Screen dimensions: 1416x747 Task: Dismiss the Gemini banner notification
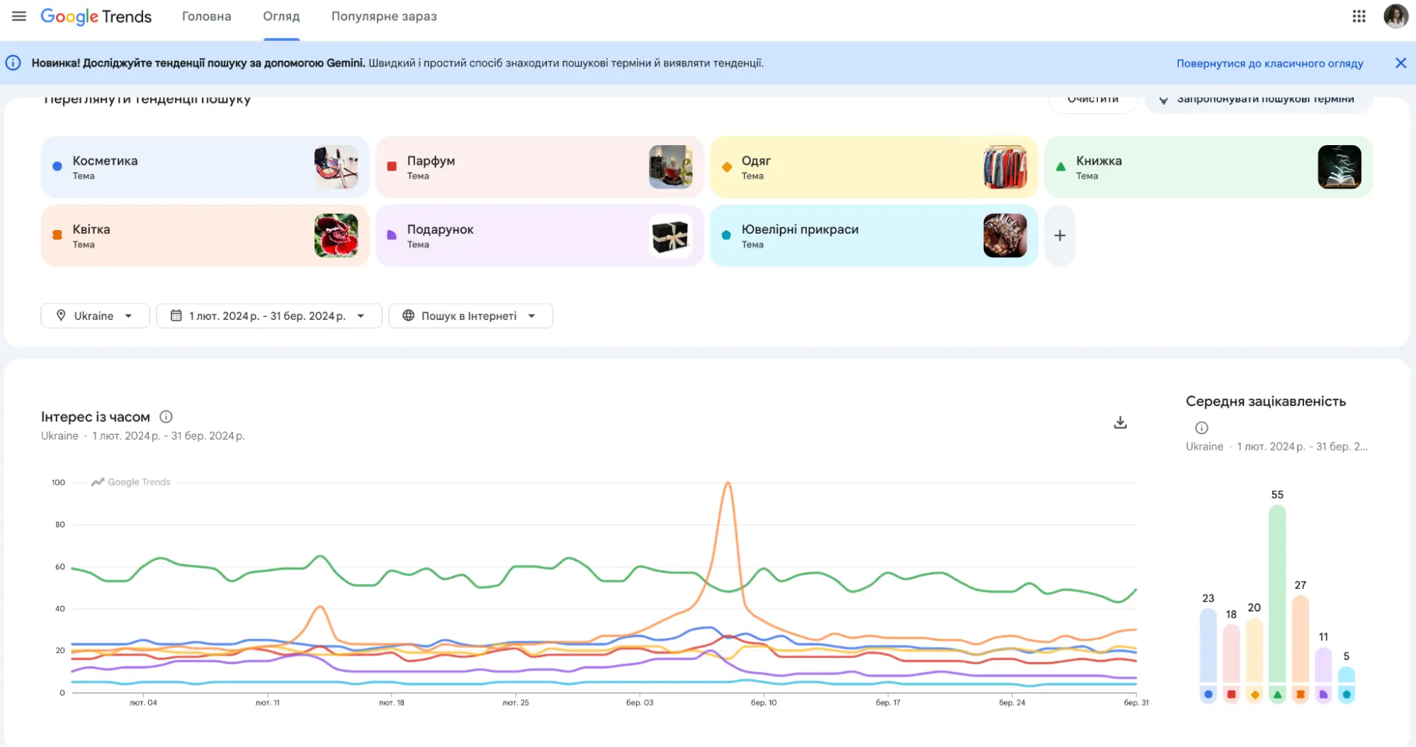1400,63
